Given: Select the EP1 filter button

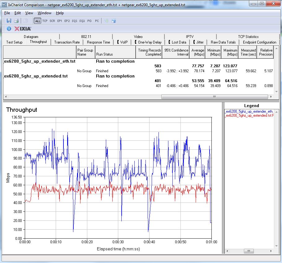Looking at the screenshot, I should pos(59,21).
